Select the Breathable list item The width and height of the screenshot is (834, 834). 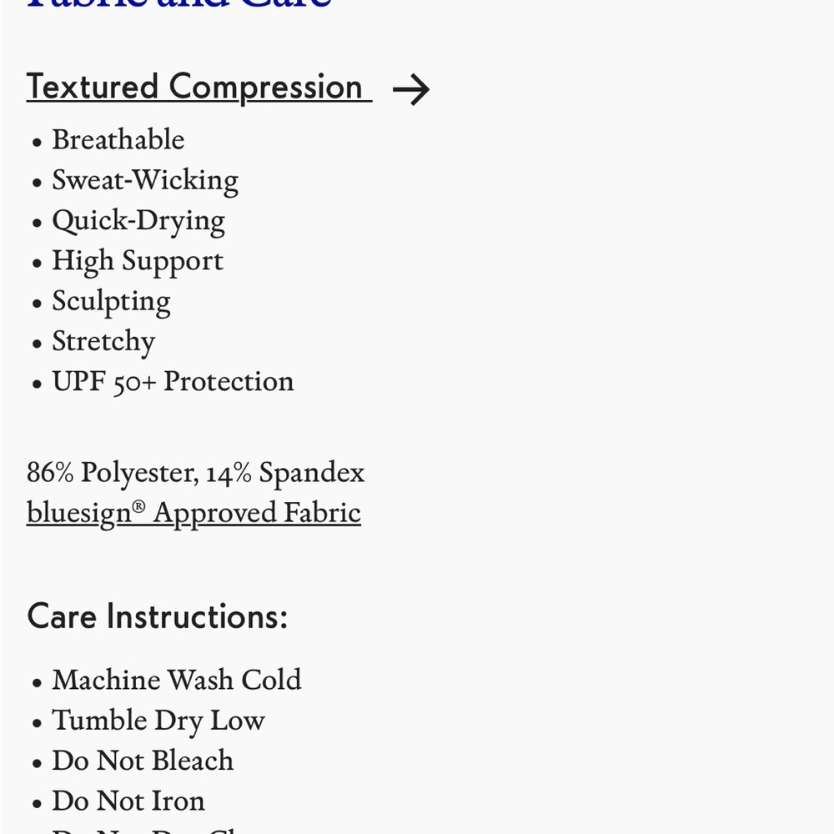pos(118,140)
